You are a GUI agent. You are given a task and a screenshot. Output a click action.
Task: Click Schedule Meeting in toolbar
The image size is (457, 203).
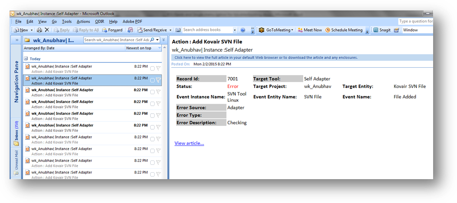point(344,30)
